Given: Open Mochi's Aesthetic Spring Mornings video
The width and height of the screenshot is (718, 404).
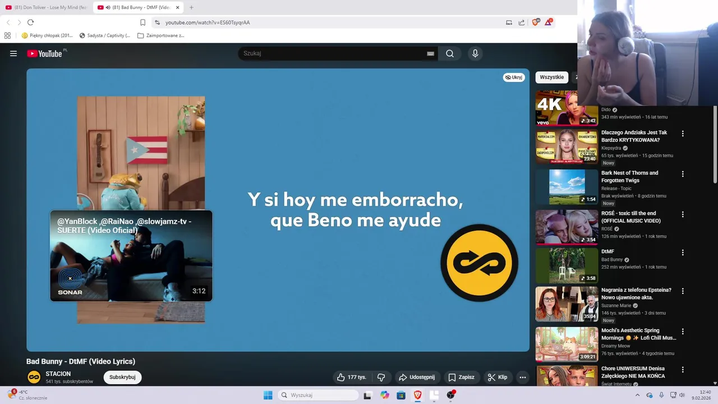Looking at the screenshot, I should click(639, 334).
